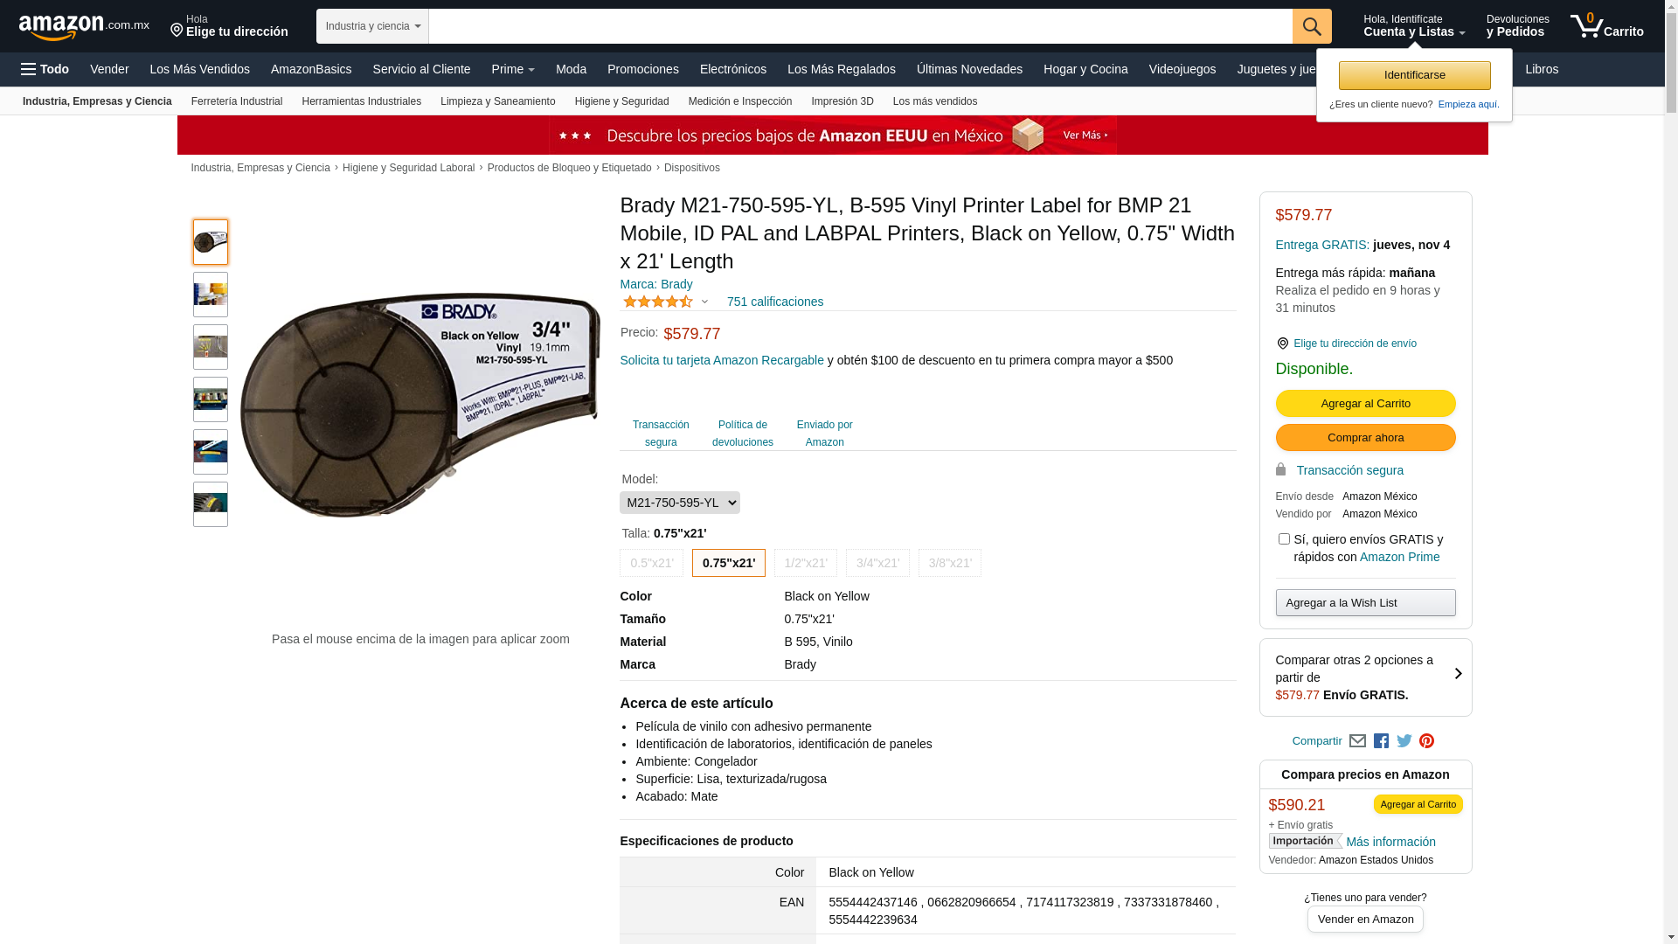Click Agregar al Carrito button
The height and width of the screenshot is (944, 1678).
pos(1365,403)
